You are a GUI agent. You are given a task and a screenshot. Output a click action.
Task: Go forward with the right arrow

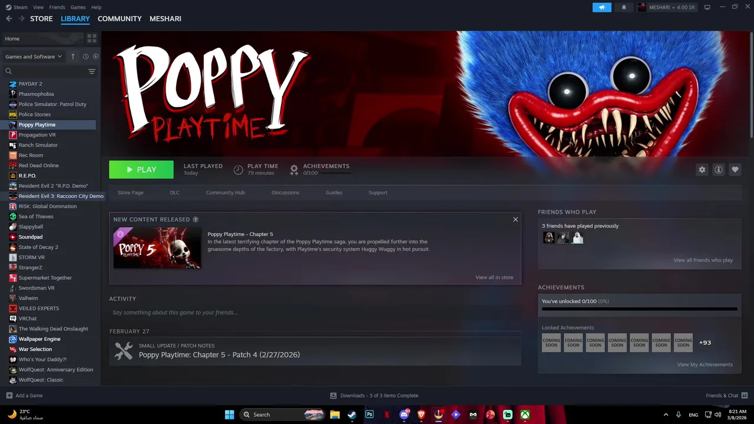point(21,19)
